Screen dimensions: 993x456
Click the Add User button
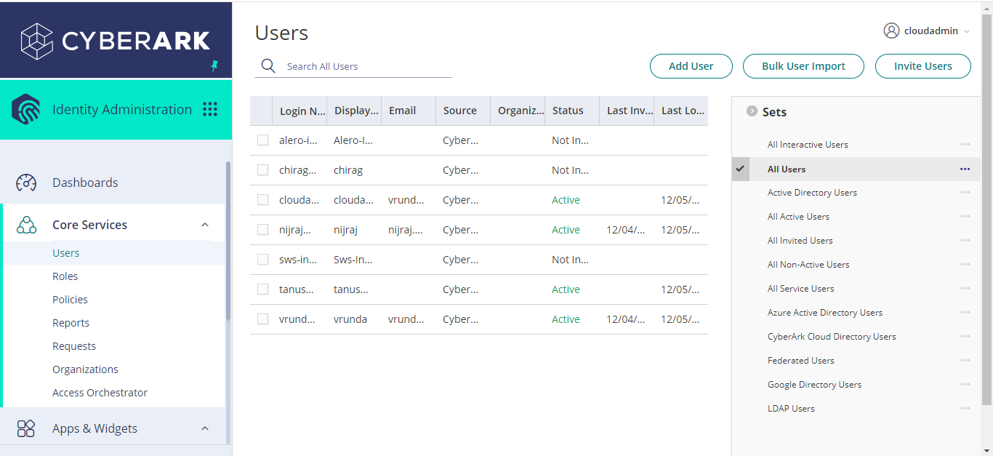pyautogui.click(x=691, y=66)
